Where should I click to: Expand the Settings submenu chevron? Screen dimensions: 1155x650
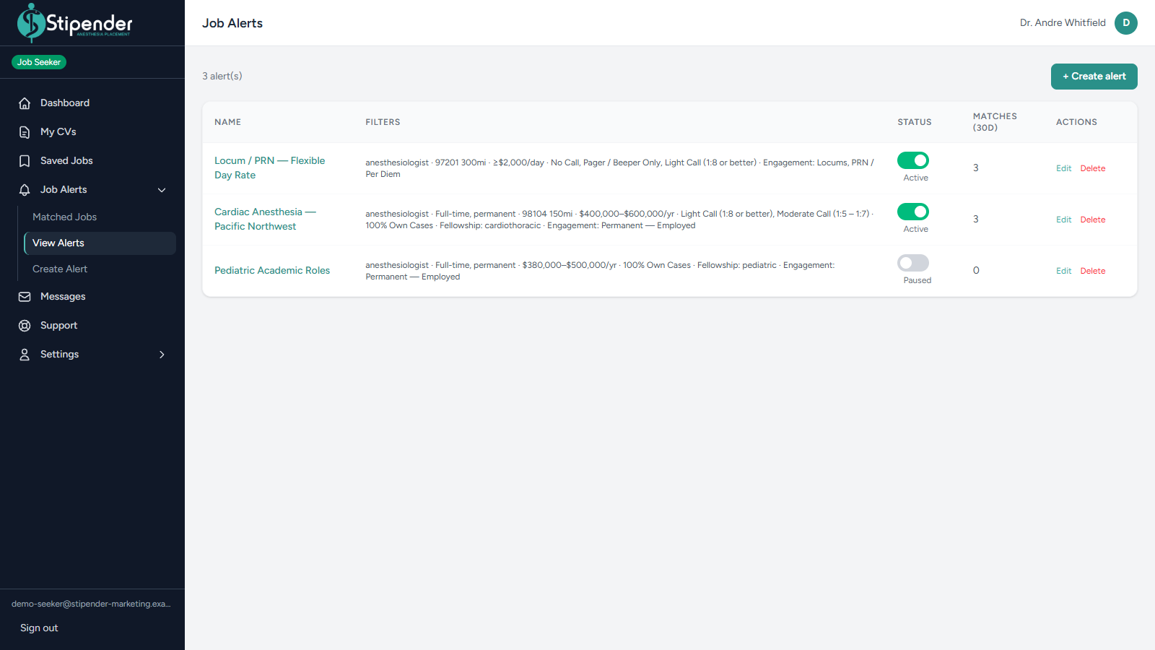point(162,355)
